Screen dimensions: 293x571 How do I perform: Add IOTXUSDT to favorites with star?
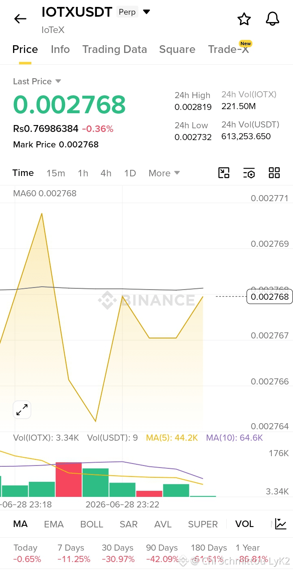click(244, 19)
